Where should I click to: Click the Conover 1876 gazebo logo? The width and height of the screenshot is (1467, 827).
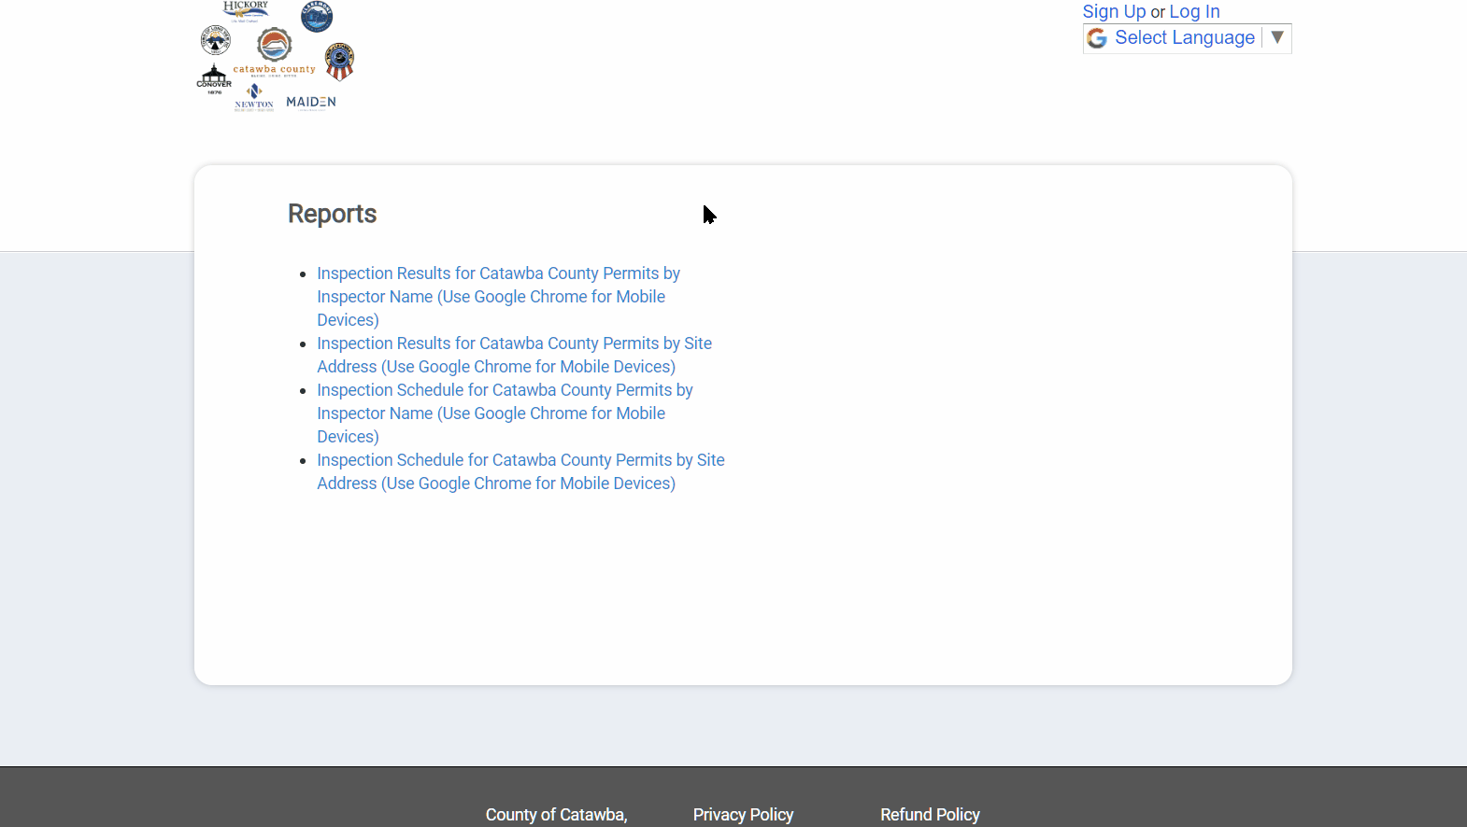[214, 78]
